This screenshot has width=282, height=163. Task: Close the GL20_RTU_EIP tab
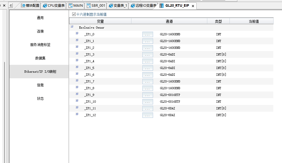193,6
